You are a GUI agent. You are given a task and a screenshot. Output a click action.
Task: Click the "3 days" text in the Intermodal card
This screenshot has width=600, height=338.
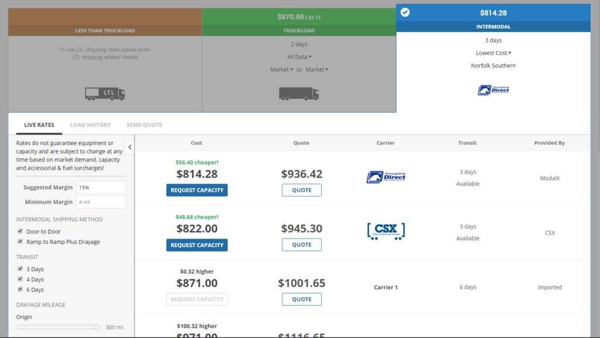(493, 40)
